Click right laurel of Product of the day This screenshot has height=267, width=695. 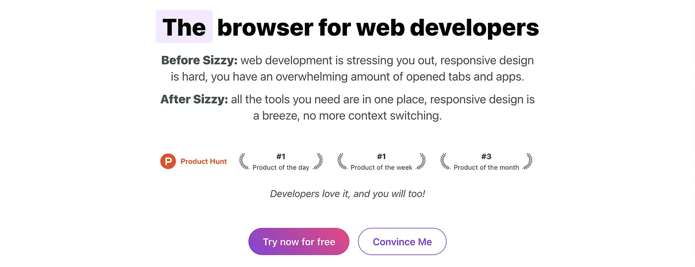(318, 161)
